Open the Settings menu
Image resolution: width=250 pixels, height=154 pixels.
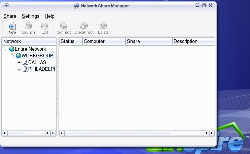(x=30, y=16)
